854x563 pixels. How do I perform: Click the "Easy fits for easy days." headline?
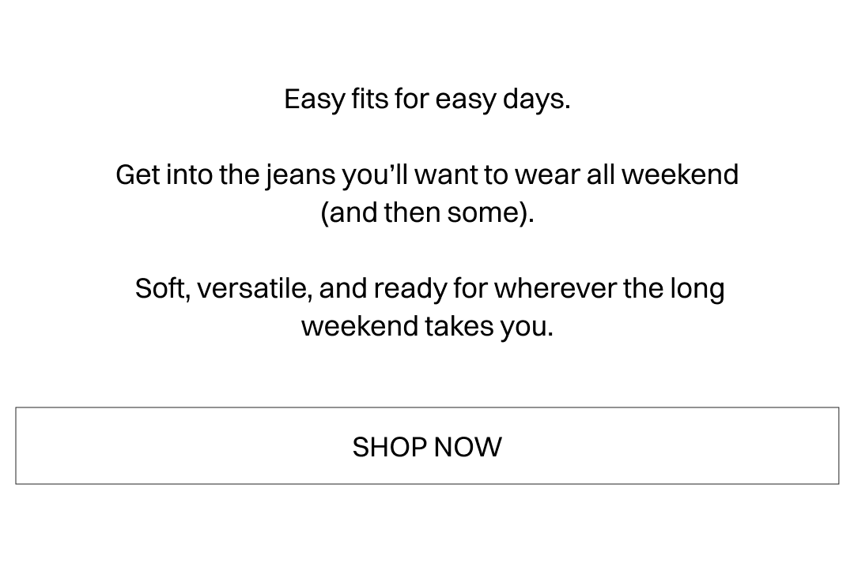tap(427, 99)
